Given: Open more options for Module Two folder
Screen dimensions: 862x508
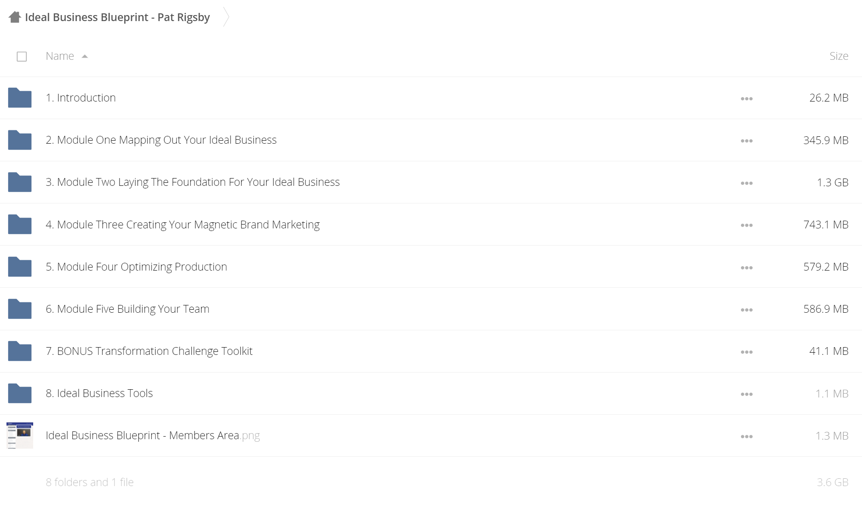Looking at the screenshot, I should pos(747,183).
